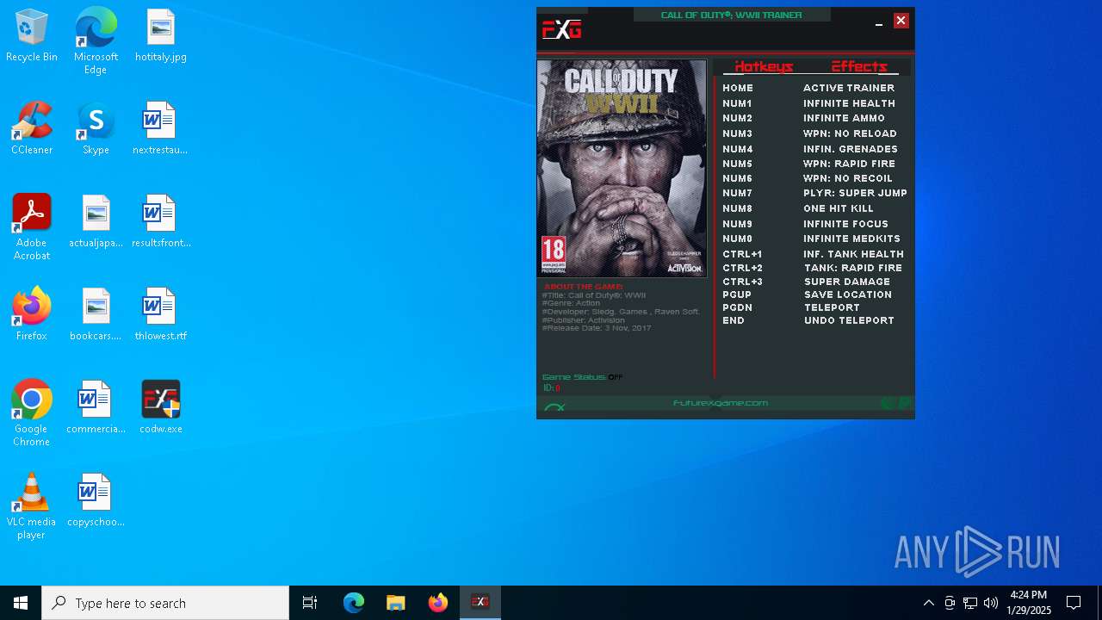Open the Windows Start menu
The width and height of the screenshot is (1102, 620).
tap(21, 603)
